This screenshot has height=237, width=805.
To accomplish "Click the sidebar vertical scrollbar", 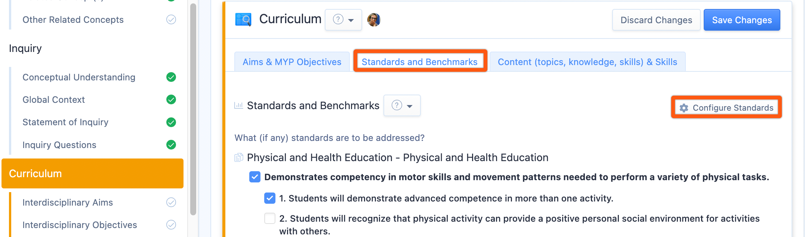I will pyautogui.click(x=193, y=108).
